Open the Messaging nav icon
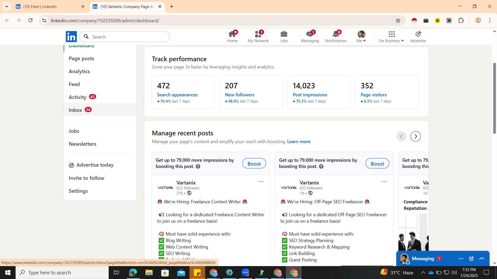 coord(310,36)
